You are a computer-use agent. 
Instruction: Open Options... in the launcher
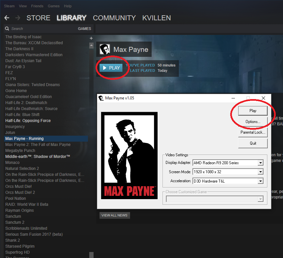pyautogui.click(x=253, y=122)
